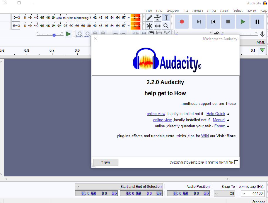Skip to start of track

pos(213,22)
